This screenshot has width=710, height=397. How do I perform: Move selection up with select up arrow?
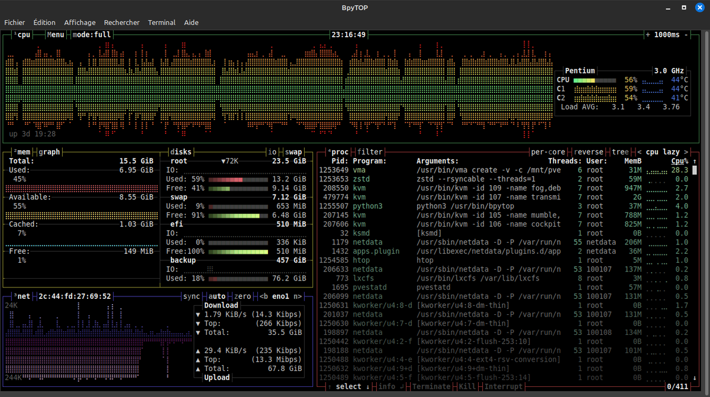click(x=330, y=387)
